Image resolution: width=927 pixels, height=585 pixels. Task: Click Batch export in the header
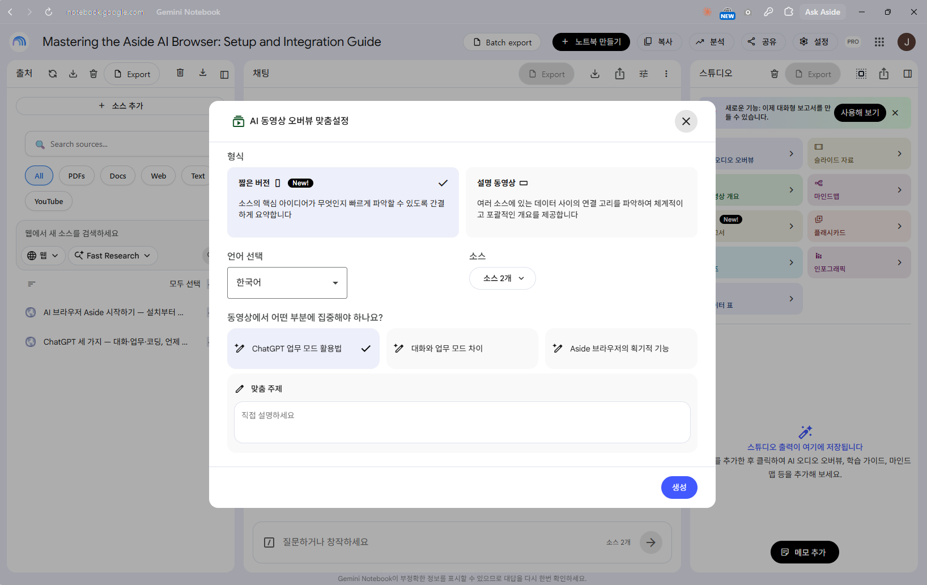coord(502,42)
